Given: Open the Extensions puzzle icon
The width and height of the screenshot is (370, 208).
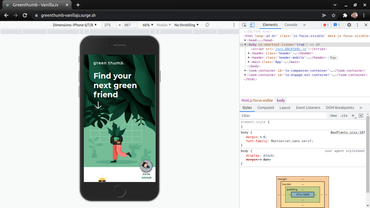Looking at the screenshot, I should coord(345,15).
